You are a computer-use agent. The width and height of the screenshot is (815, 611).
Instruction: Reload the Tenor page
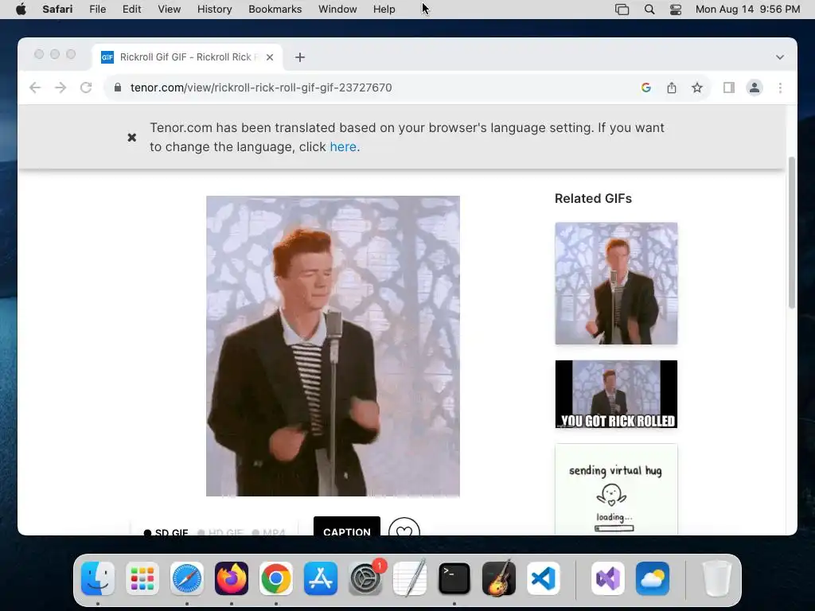click(x=86, y=88)
